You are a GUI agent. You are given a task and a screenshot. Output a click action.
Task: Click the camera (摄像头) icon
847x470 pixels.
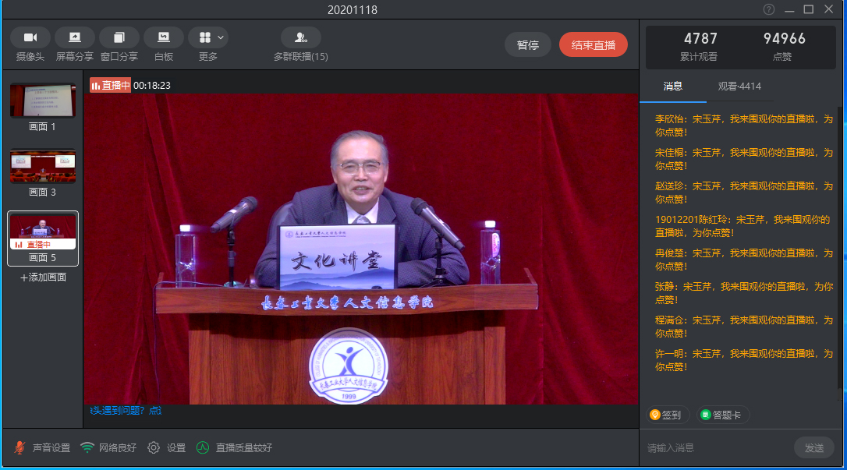[30, 37]
